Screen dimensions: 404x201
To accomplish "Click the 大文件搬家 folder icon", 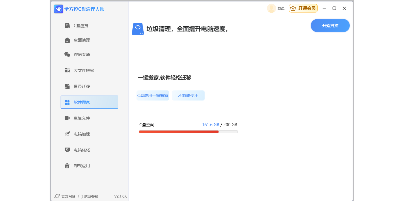I will [x=67, y=70].
